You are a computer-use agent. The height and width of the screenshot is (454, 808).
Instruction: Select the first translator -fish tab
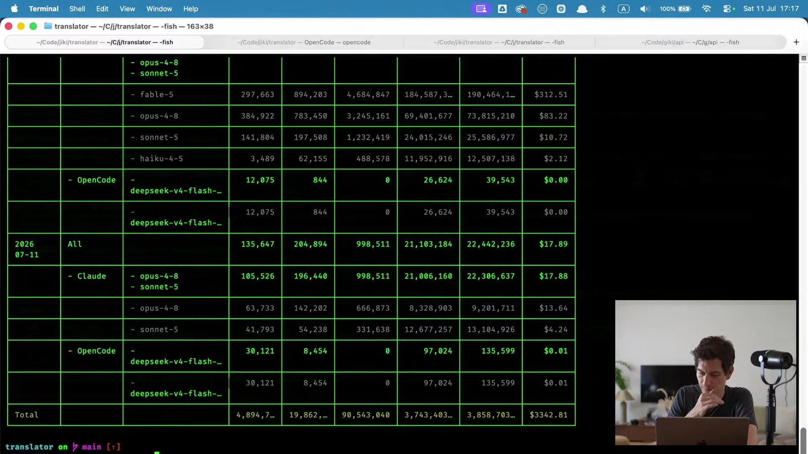tap(105, 42)
